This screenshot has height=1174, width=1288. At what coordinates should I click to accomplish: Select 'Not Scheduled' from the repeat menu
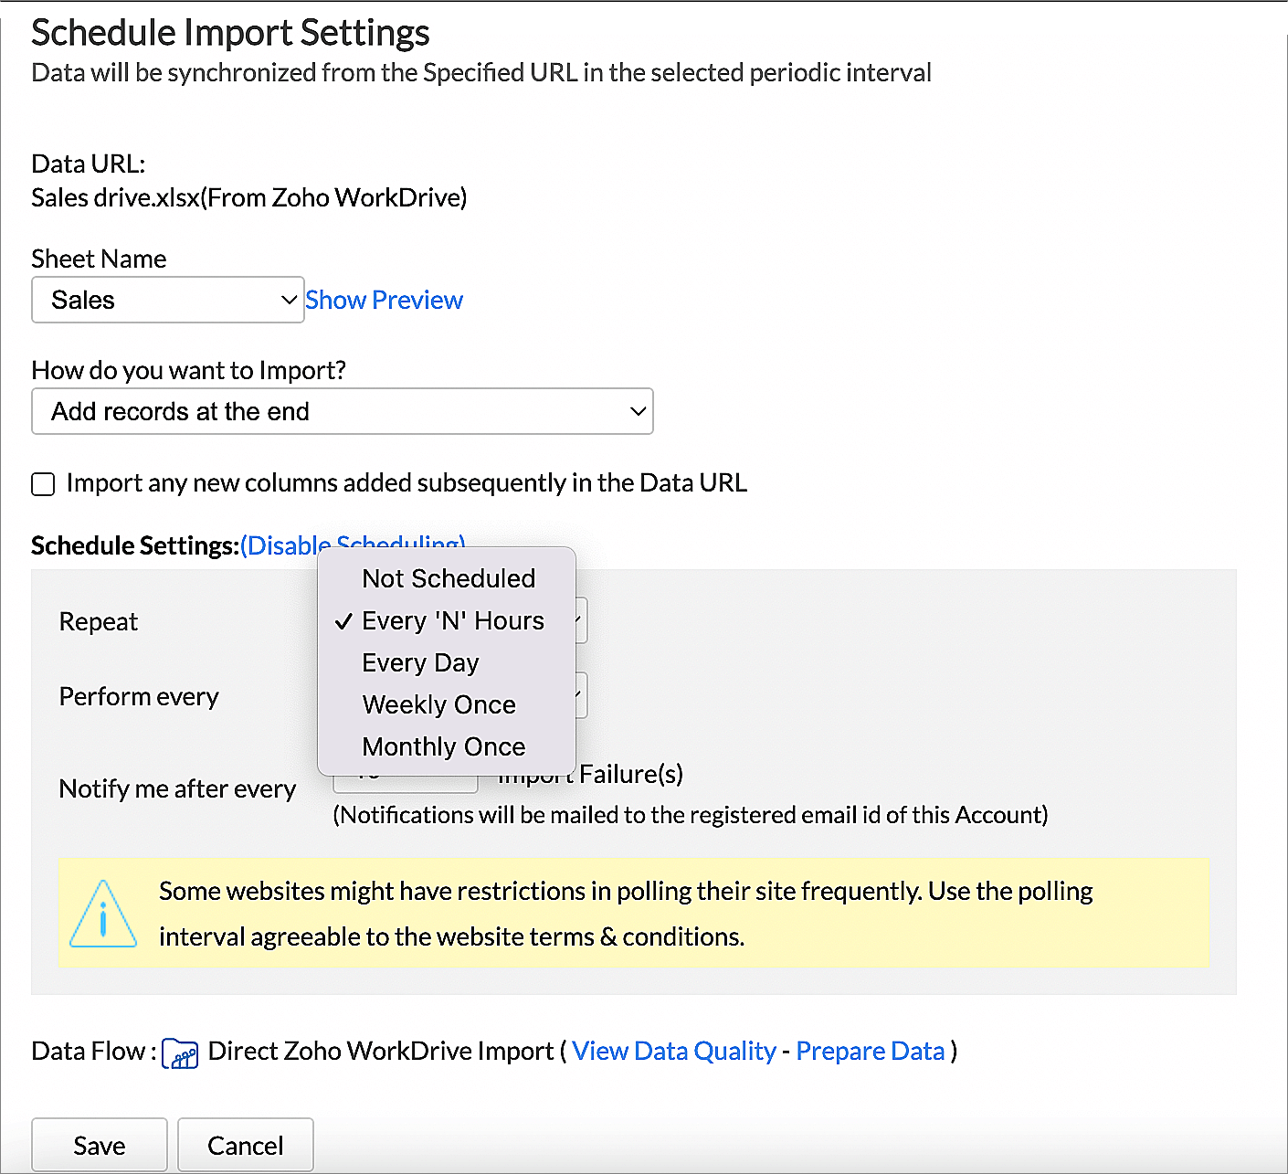448,578
